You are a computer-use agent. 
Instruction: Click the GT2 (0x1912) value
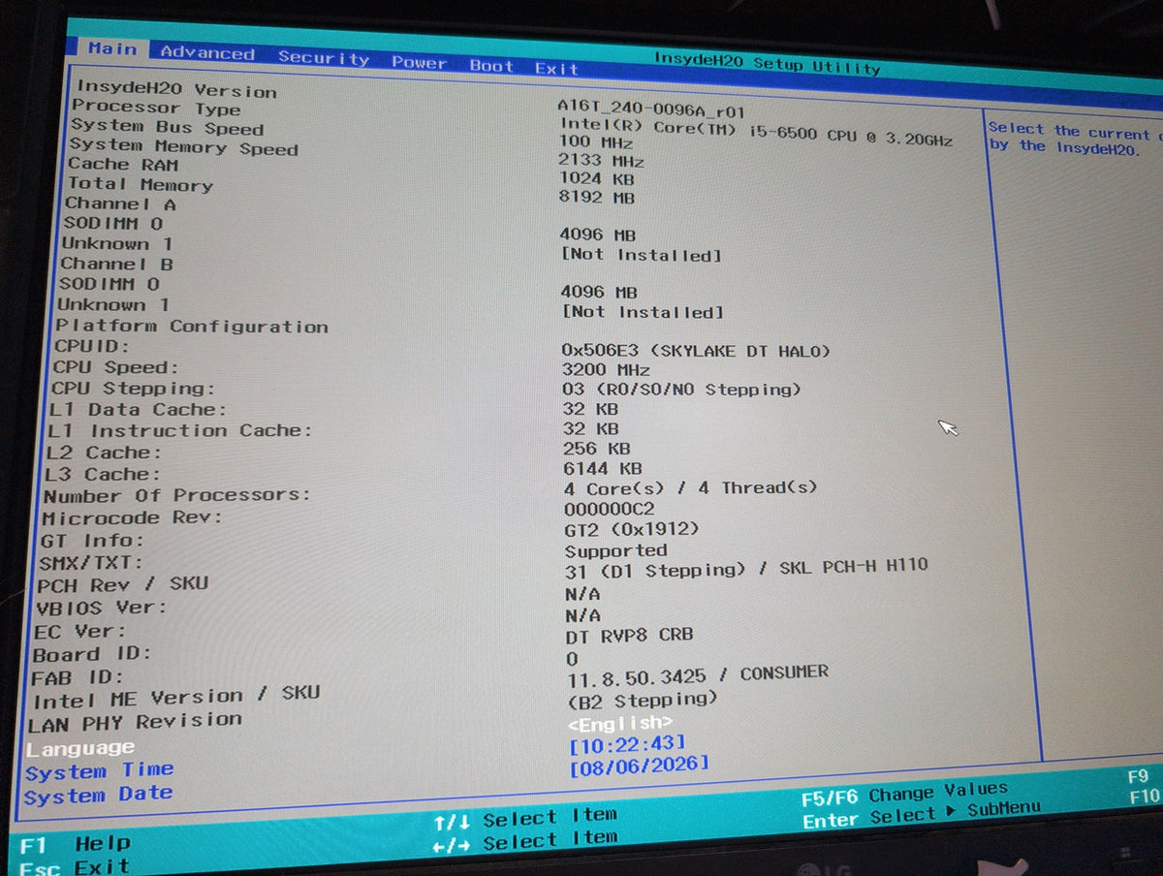click(x=631, y=529)
